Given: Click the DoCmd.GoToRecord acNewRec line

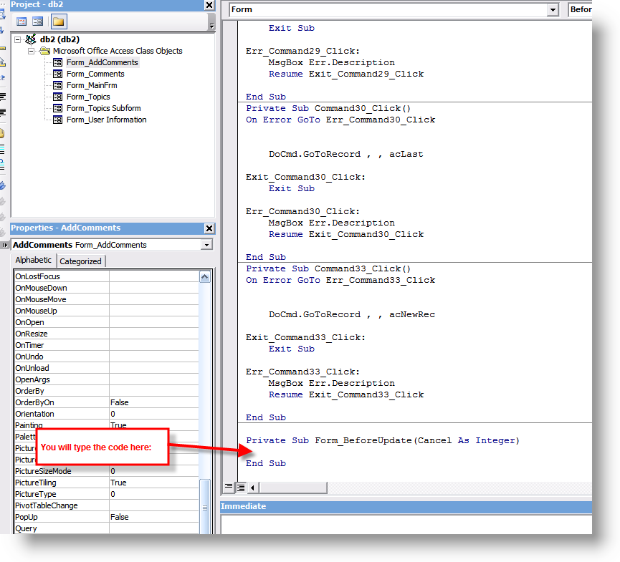Looking at the screenshot, I should [352, 314].
